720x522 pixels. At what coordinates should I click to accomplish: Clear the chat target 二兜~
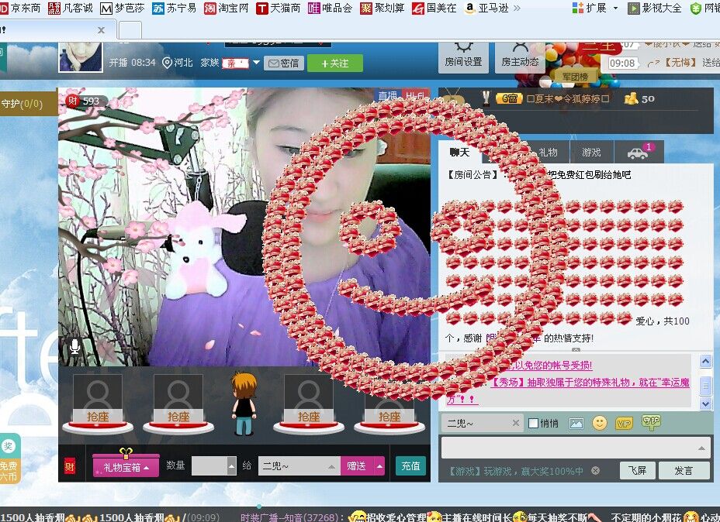[516, 423]
